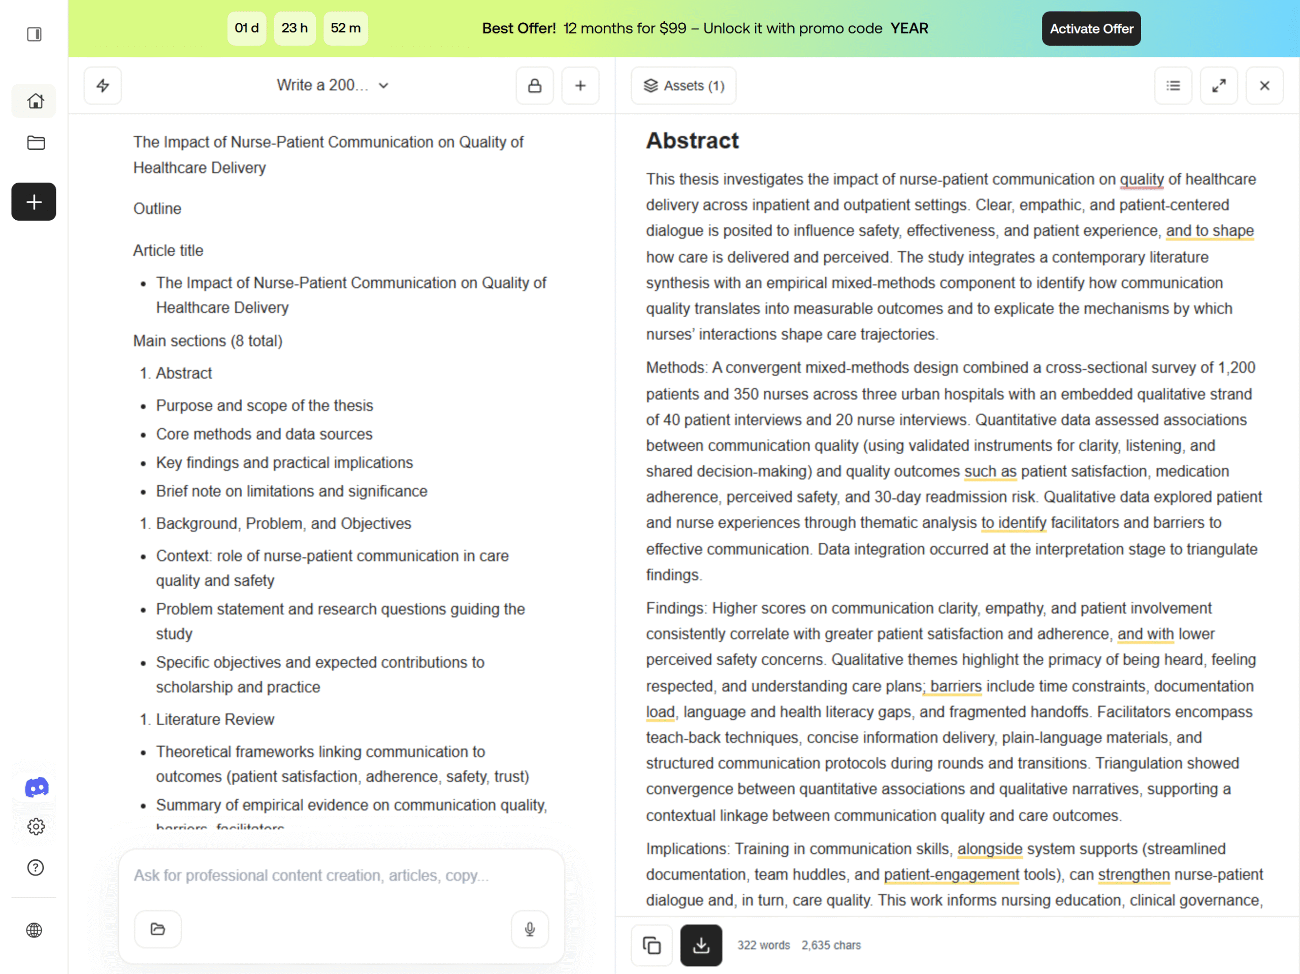This screenshot has width=1300, height=974.
Task: Open the folder icon in sidebar
Action: click(x=35, y=143)
